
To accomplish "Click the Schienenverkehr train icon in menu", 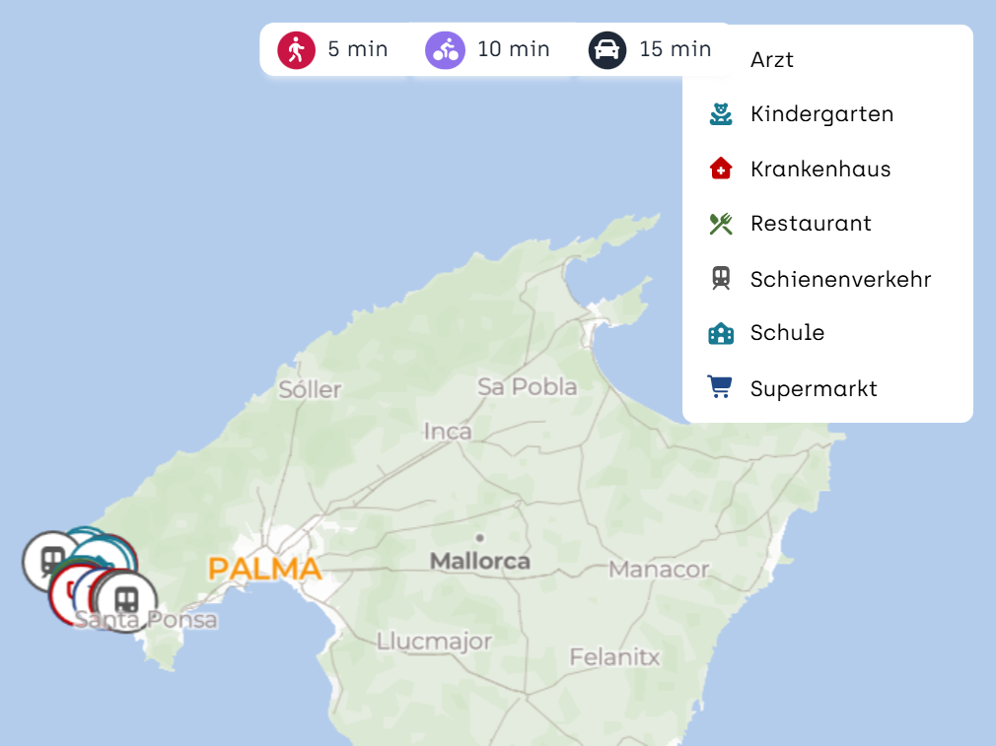I will pyautogui.click(x=721, y=279).
